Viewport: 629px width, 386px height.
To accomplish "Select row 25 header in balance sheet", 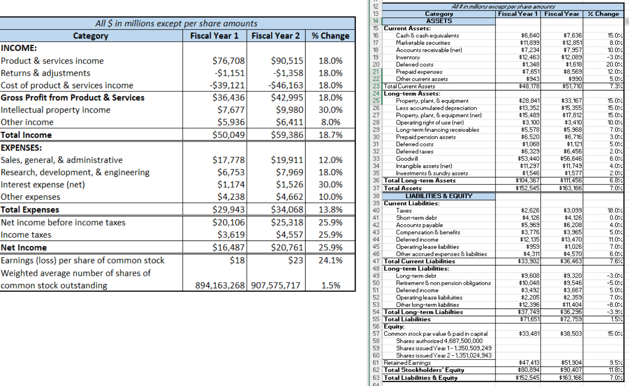I will [x=375, y=101].
